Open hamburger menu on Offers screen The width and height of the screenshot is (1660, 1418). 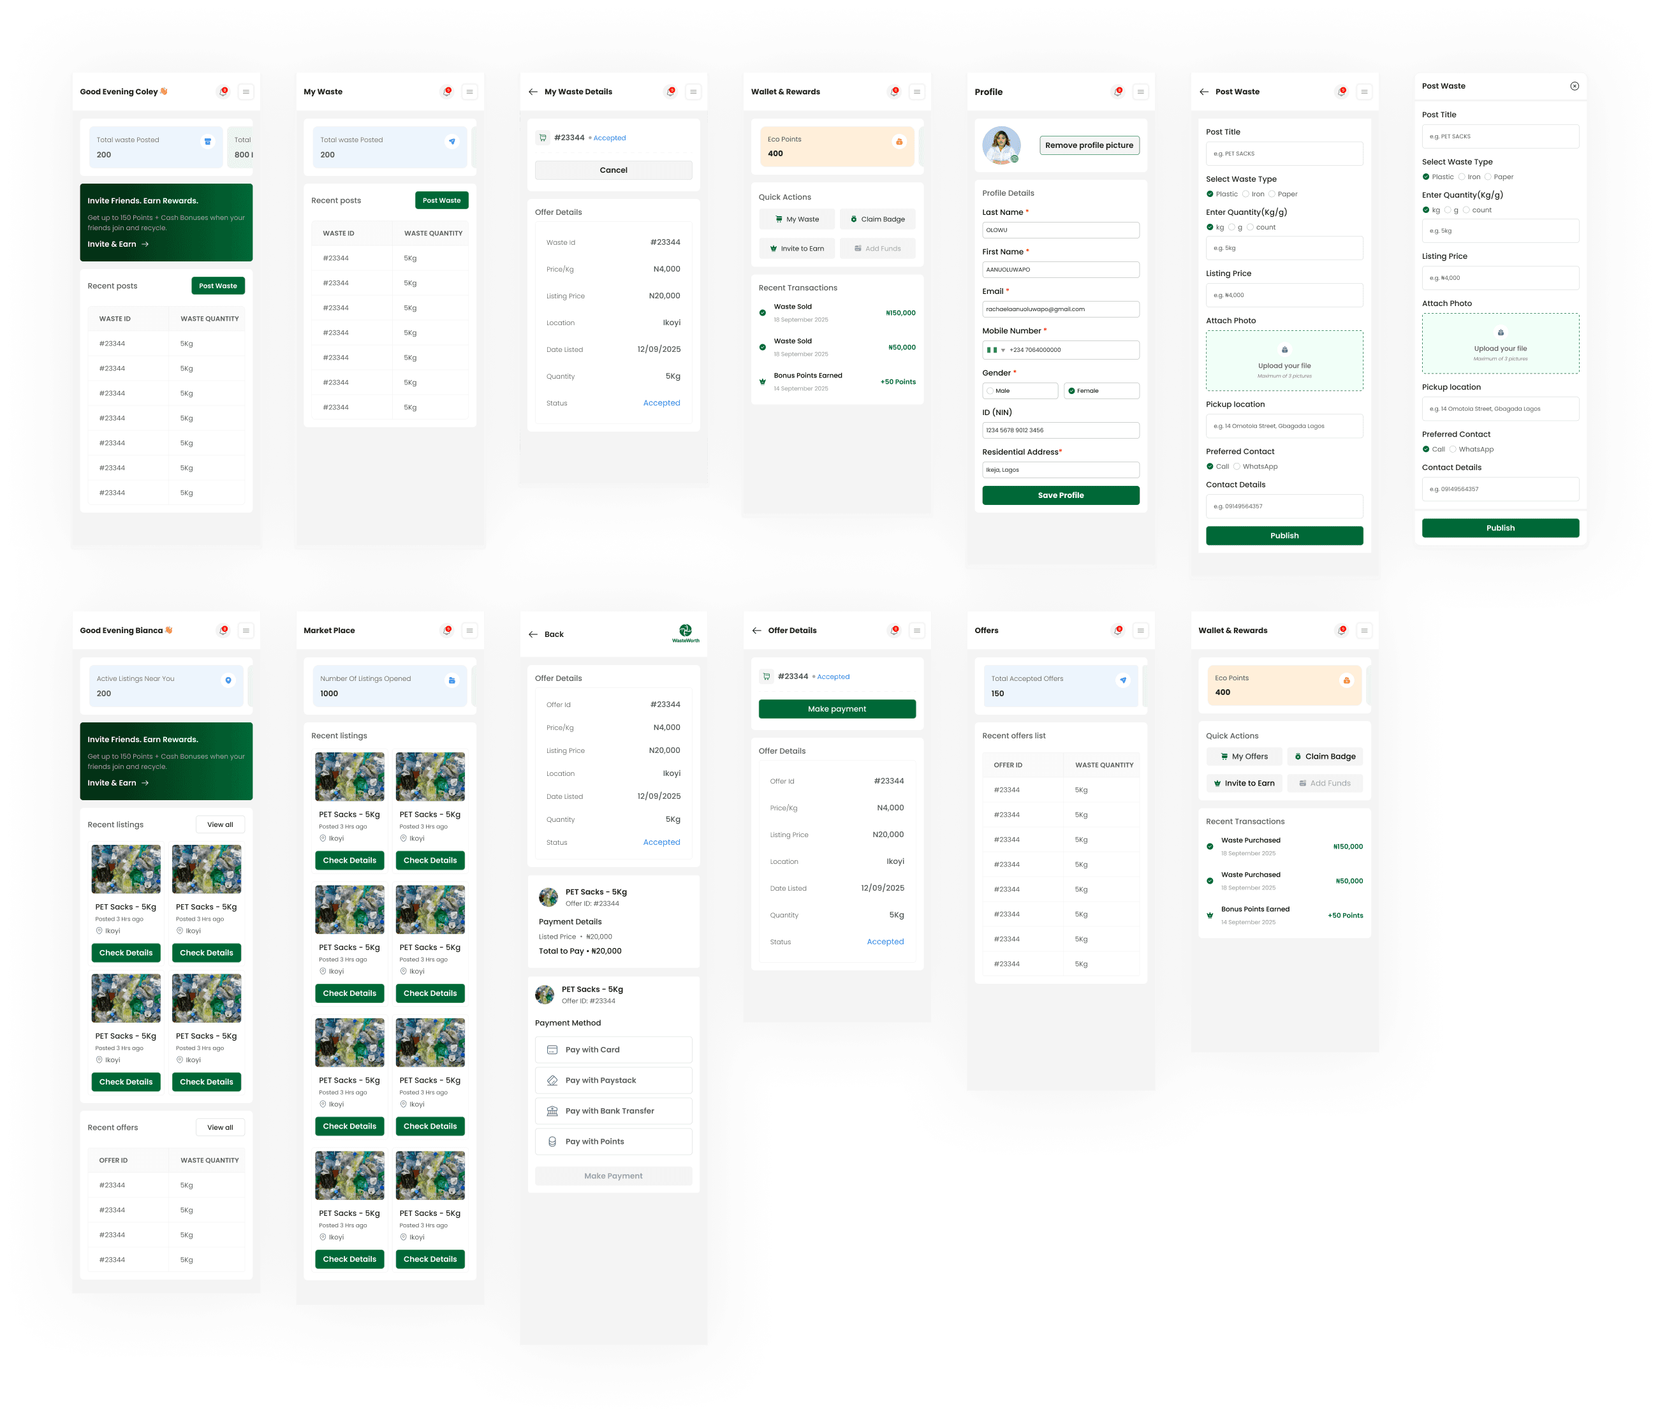(x=1140, y=631)
